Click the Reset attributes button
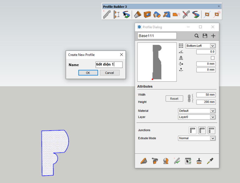This screenshot has height=183, width=240. pos(174,99)
